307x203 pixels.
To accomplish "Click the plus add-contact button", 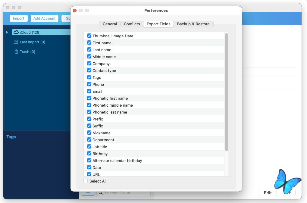I will click(x=88, y=193).
